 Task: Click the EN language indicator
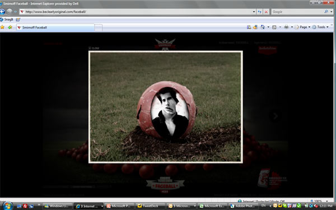pos(263,206)
